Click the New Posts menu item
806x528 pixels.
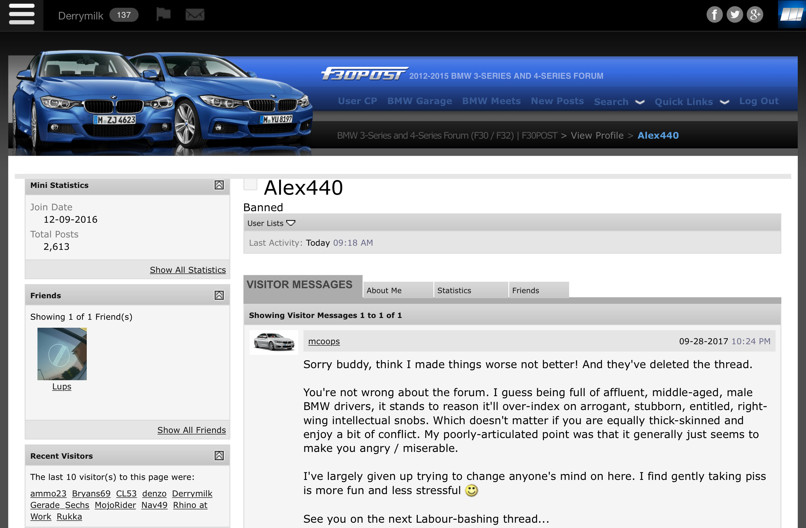click(557, 101)
